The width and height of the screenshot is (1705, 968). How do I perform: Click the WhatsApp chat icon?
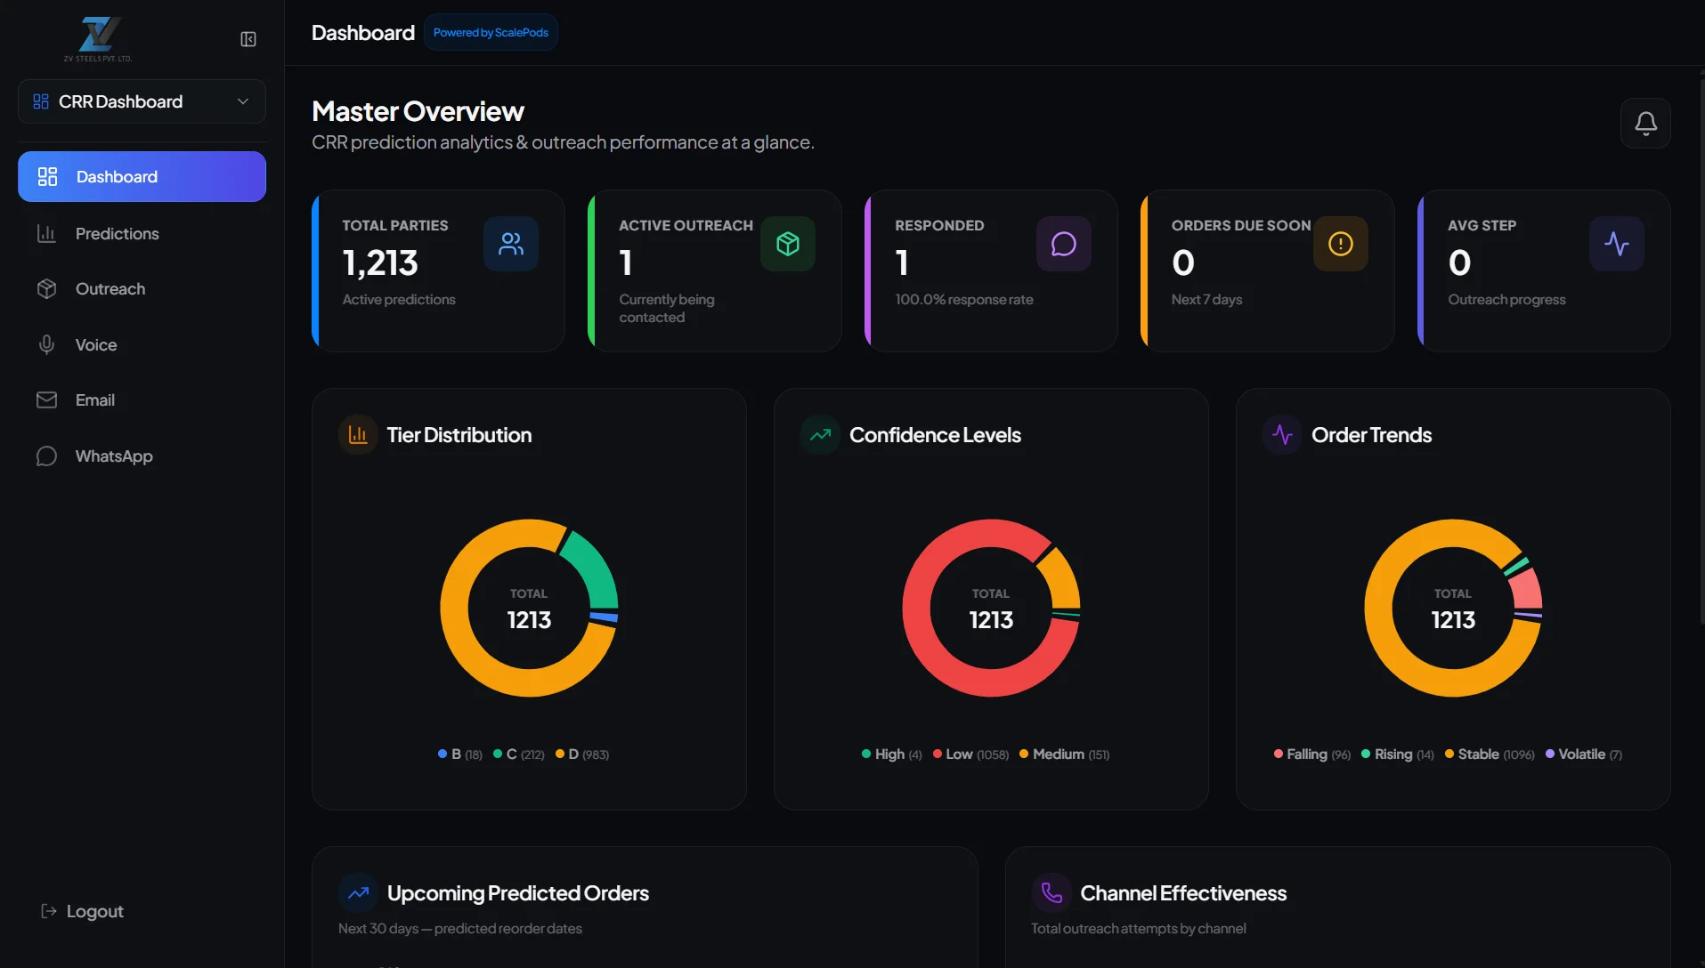coord(46,456)
